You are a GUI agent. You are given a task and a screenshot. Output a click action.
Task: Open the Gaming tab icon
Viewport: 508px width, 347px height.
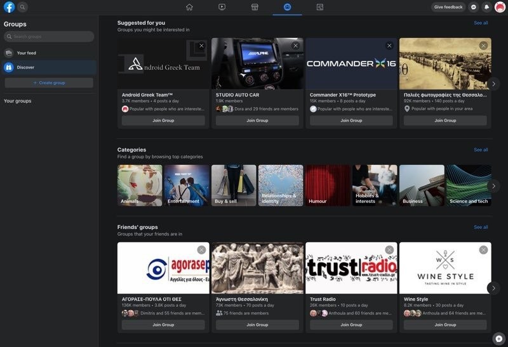(320, 7)
